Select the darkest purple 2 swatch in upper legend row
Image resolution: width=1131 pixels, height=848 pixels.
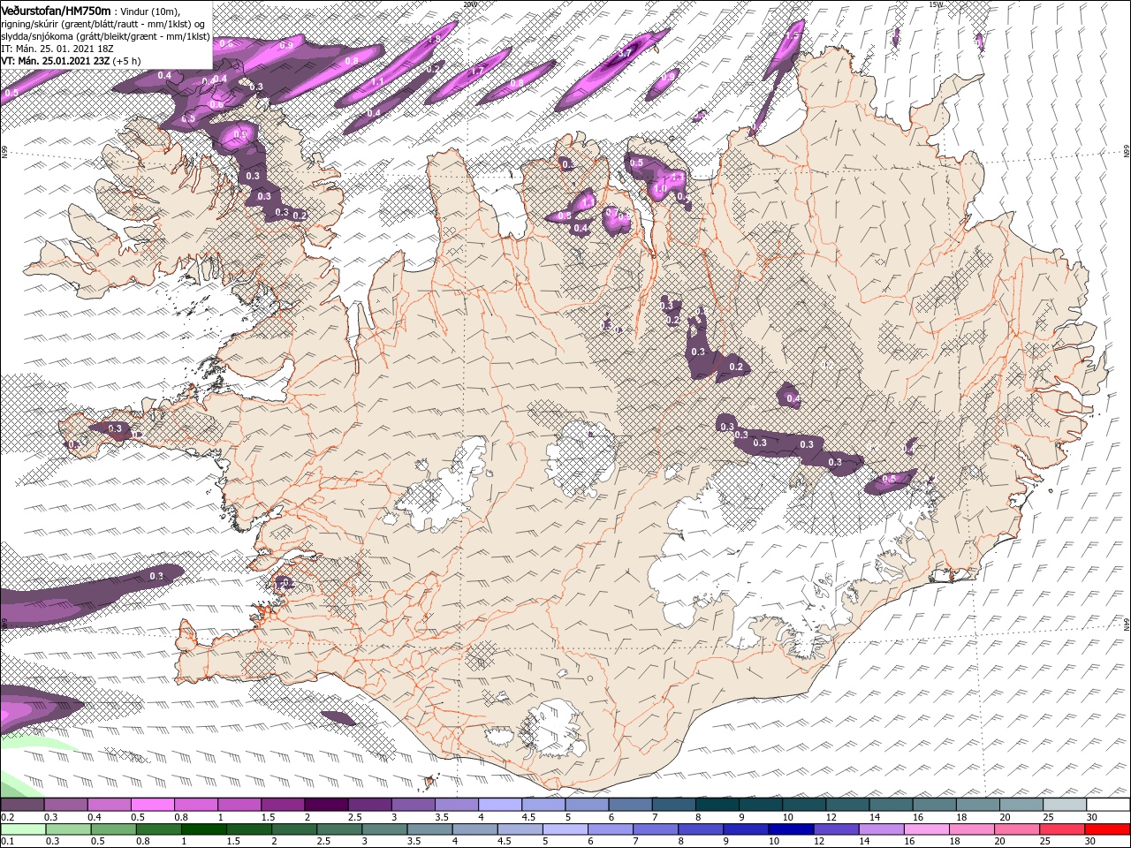[325, 805]
